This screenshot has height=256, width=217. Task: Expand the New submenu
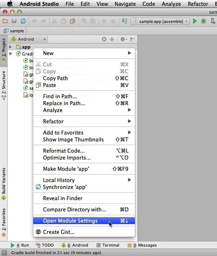[x=84, y=53]
